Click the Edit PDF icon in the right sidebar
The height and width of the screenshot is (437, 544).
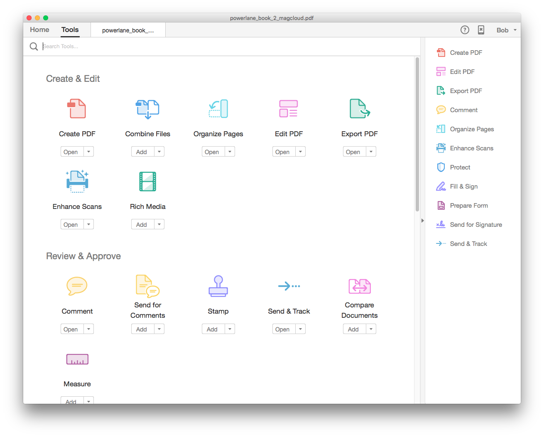[x=441, y=72]
